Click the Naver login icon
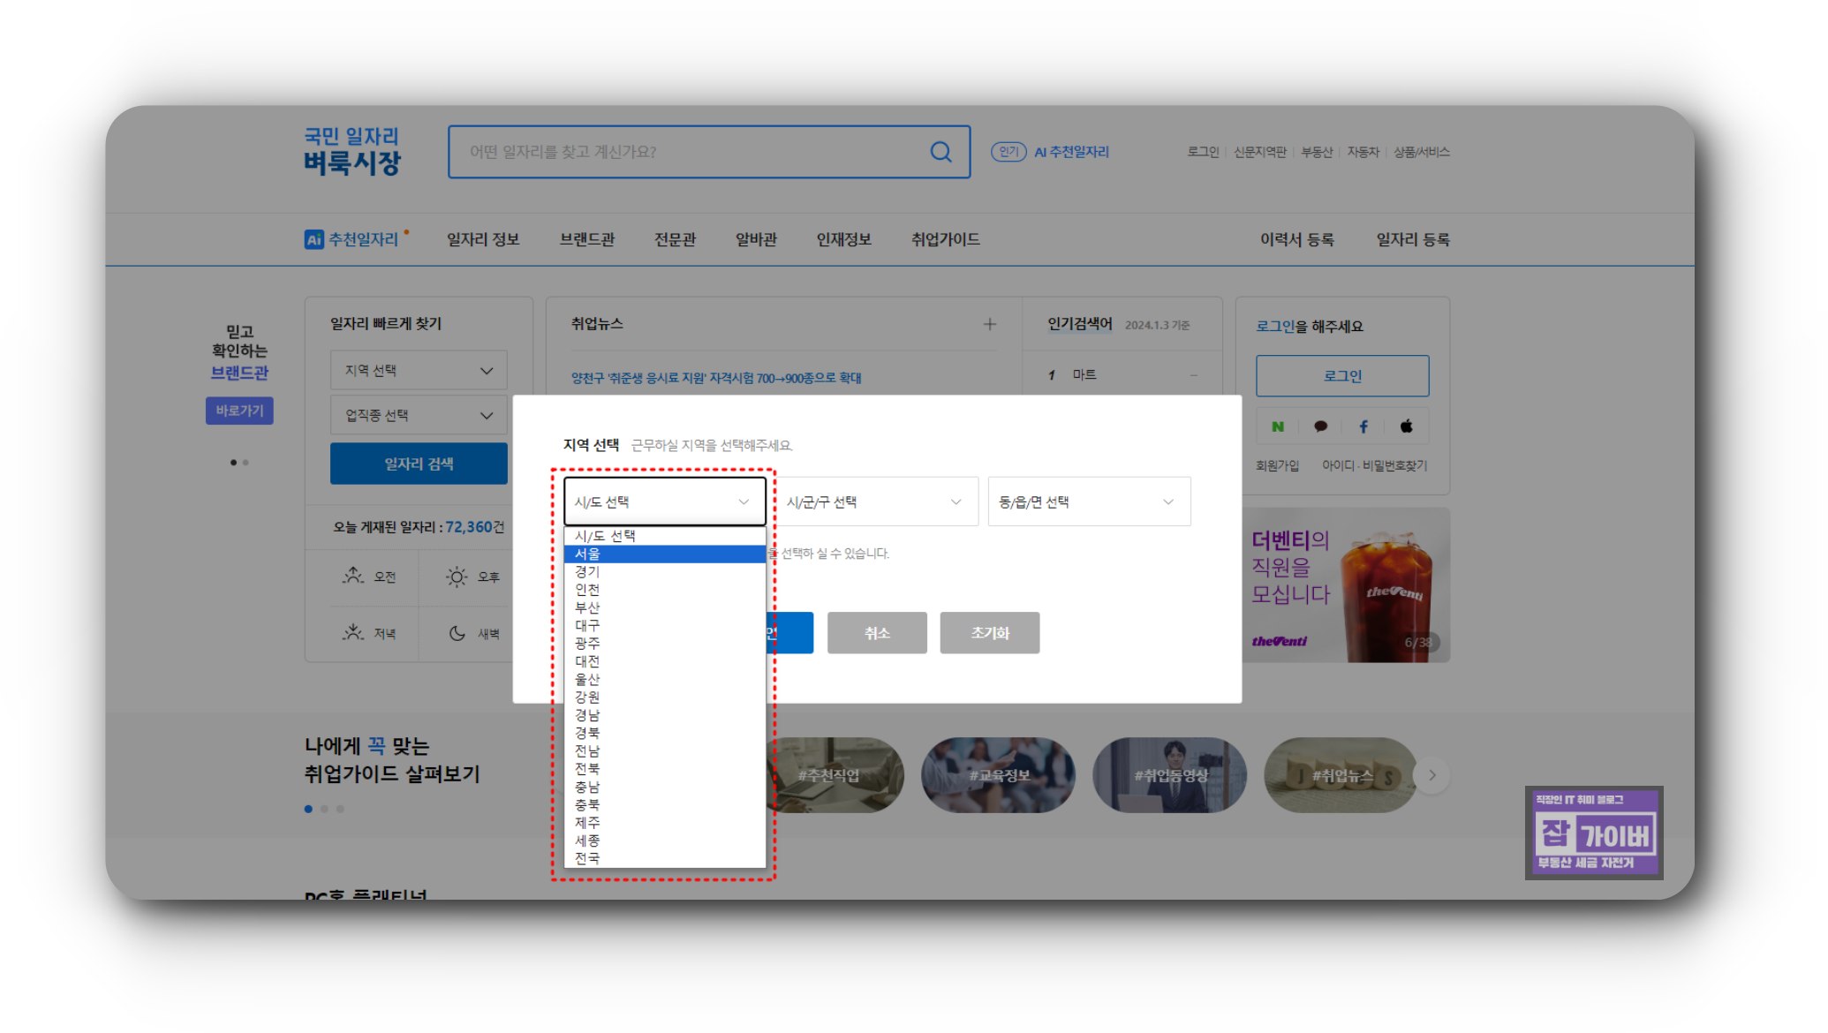 pos(1277,426)
